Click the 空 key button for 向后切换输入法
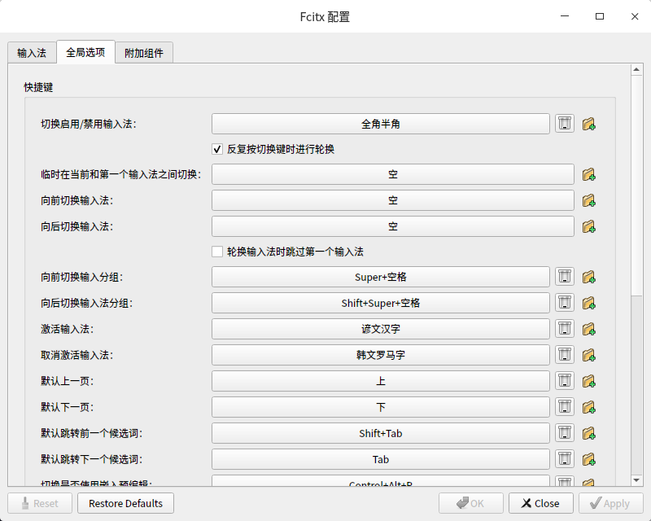This screenshot has height=521, width=651. [x=393, y=226]
